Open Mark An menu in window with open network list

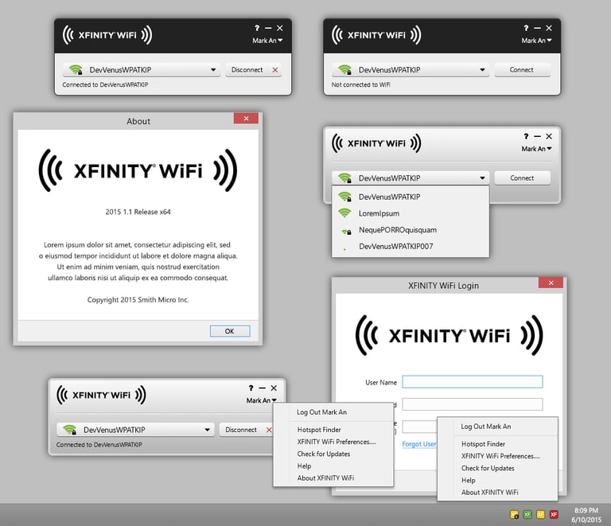[x=536, y=149]
